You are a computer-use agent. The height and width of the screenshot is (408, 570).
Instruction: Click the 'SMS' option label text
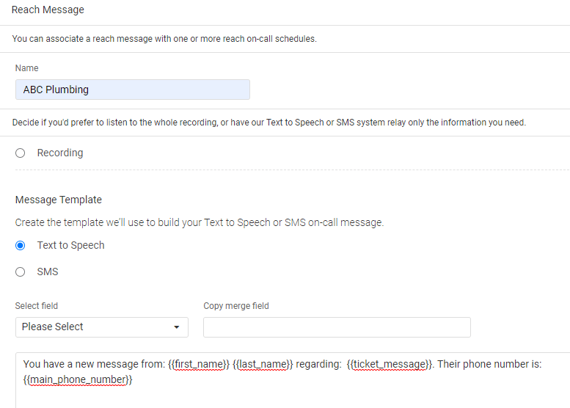coord(48,272)
